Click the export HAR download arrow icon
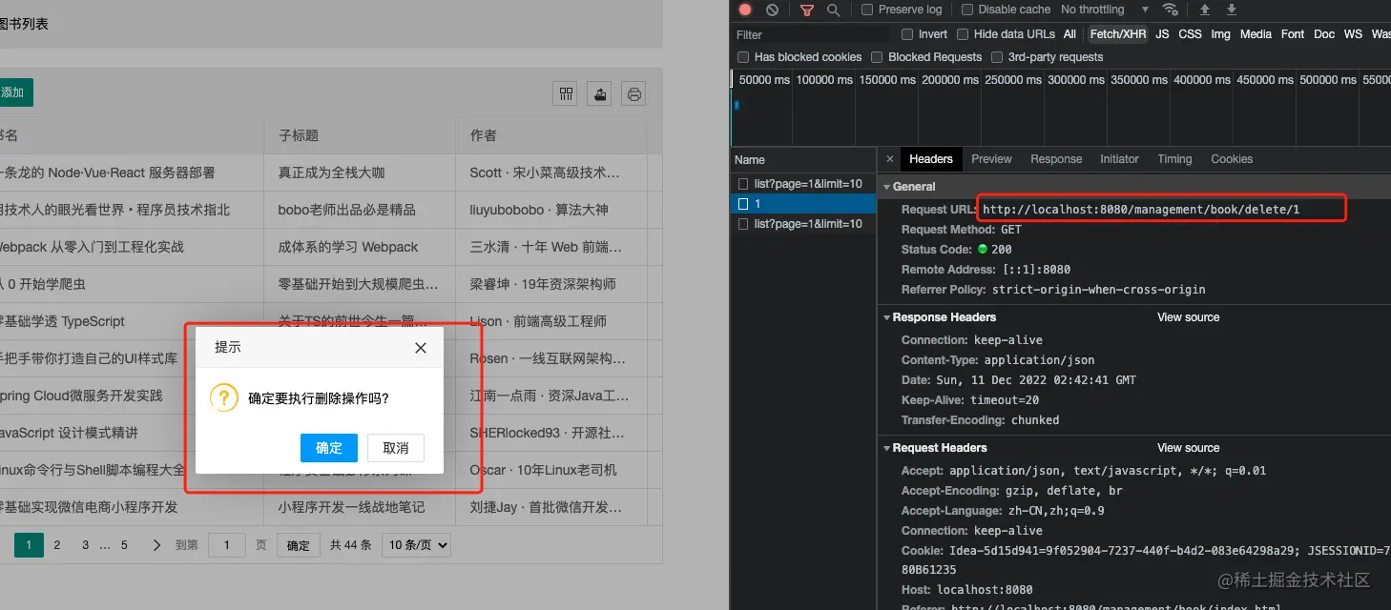Screen dimensions: 1391x610 coord(1232,10)
